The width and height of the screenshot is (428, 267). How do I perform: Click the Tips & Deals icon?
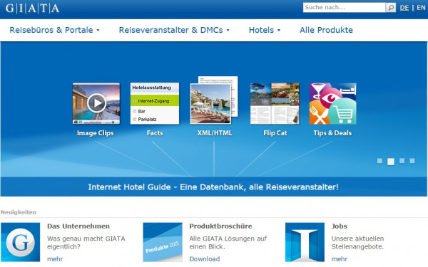332,103
